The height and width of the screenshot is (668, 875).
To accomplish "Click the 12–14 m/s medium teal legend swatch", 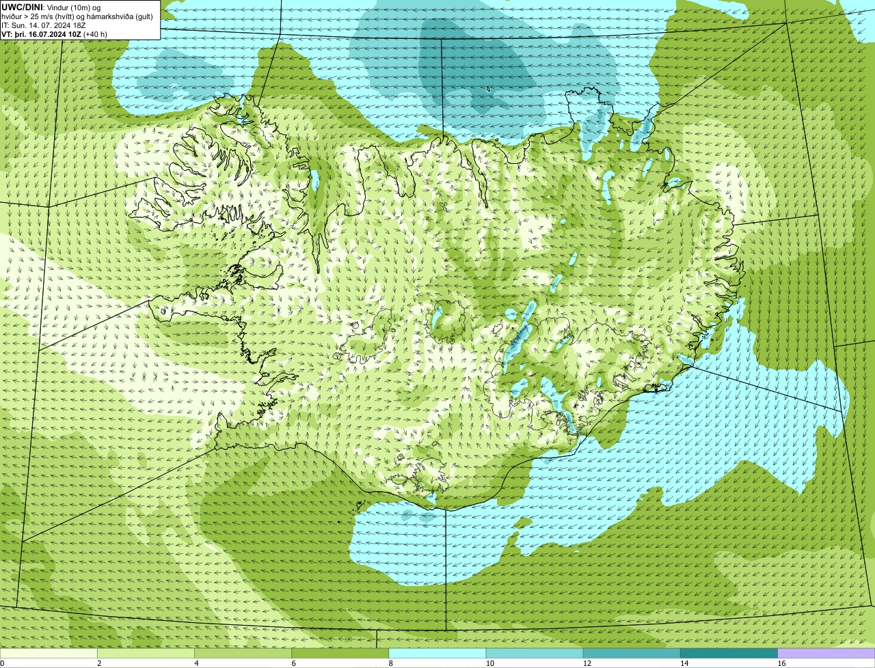I will point(632,654).
